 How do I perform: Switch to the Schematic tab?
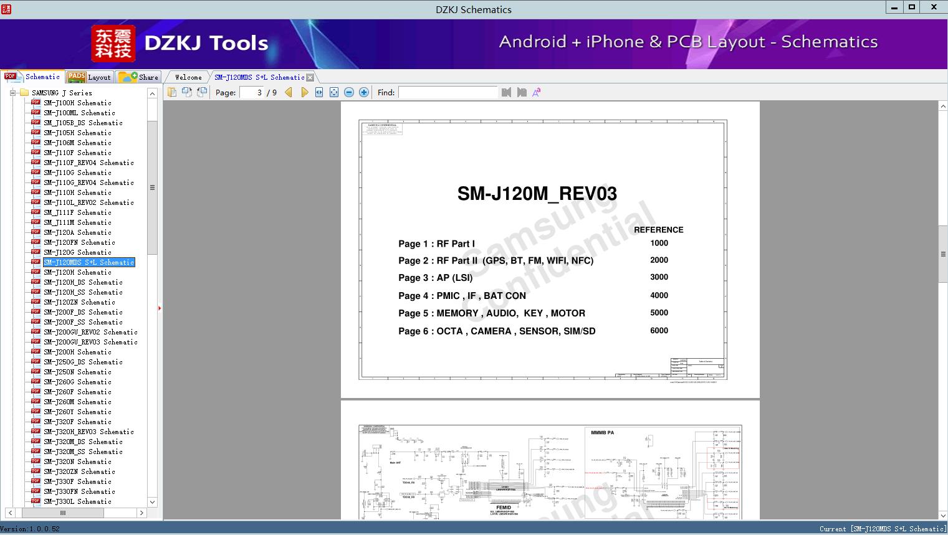point(32,77)
